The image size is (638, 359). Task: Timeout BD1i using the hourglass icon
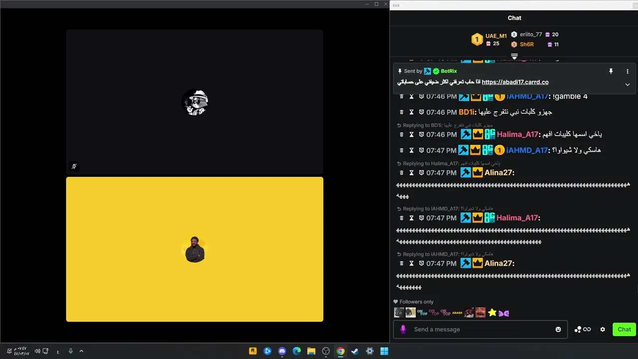pos(411,112)
